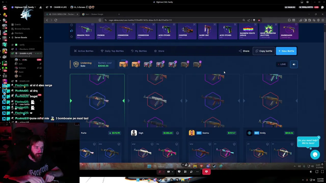The image size is (326, 183).
Task: Click the star icon in drops sidebar
Action: click(72, 37)
